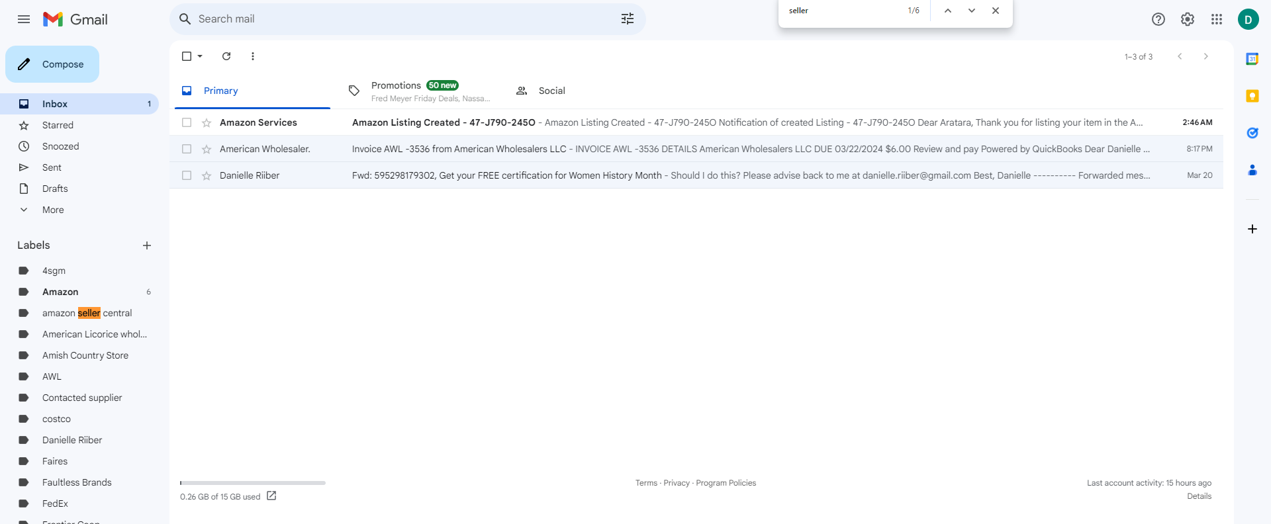Star the Amazon Services email
Viewport: 1271px width, 524px height.
tap(207, 122)
